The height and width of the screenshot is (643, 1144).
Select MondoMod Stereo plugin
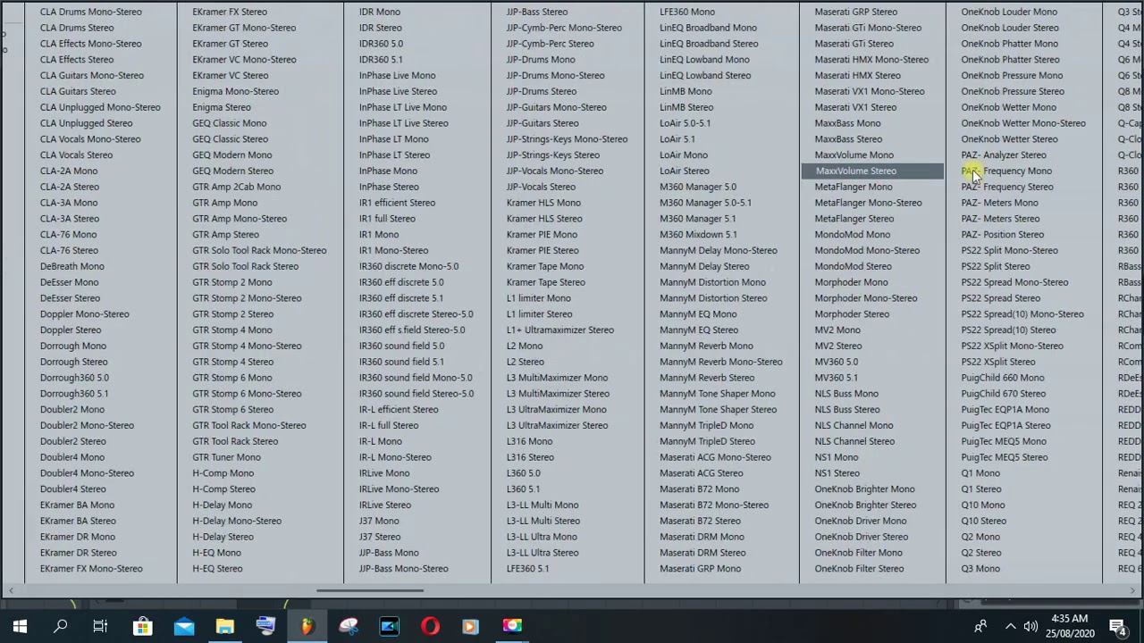click(853, 266)
